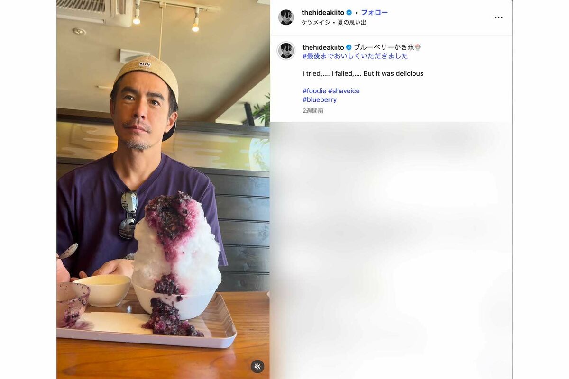
Task: Click the verified badge in the caption
Action: coord(349,47)
